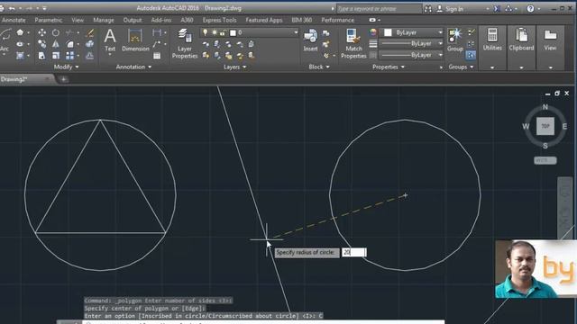This screenshot has height=324, width=577.
Task: Open the Featured Apps ribbon tab
Action: [264, 20]
